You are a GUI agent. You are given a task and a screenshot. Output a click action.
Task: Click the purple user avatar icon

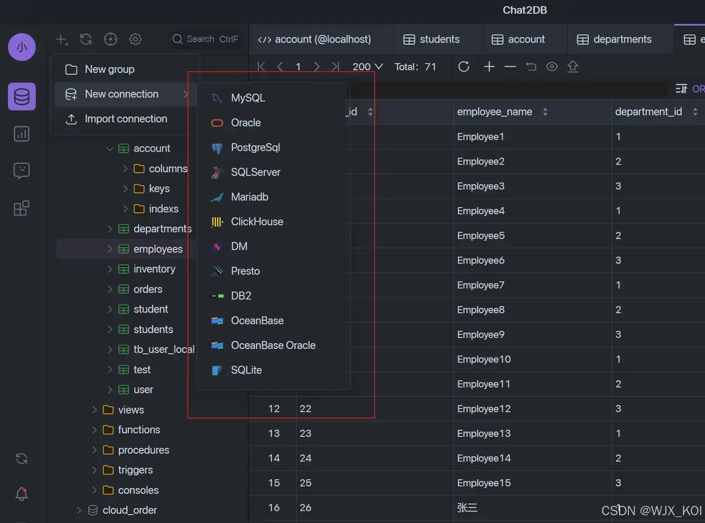pyautogui.click(x=22, y=47)
